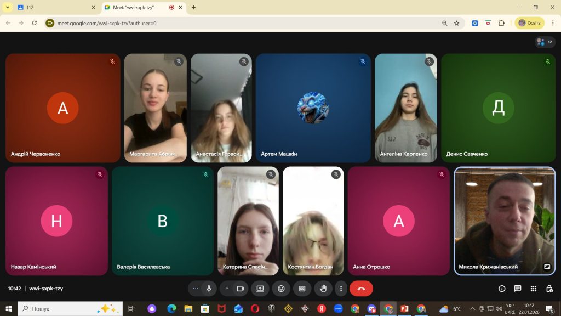Screen dimensions: 561x316
Task: Open the browser tab search dropdown
Action: (x=8, y=8)
